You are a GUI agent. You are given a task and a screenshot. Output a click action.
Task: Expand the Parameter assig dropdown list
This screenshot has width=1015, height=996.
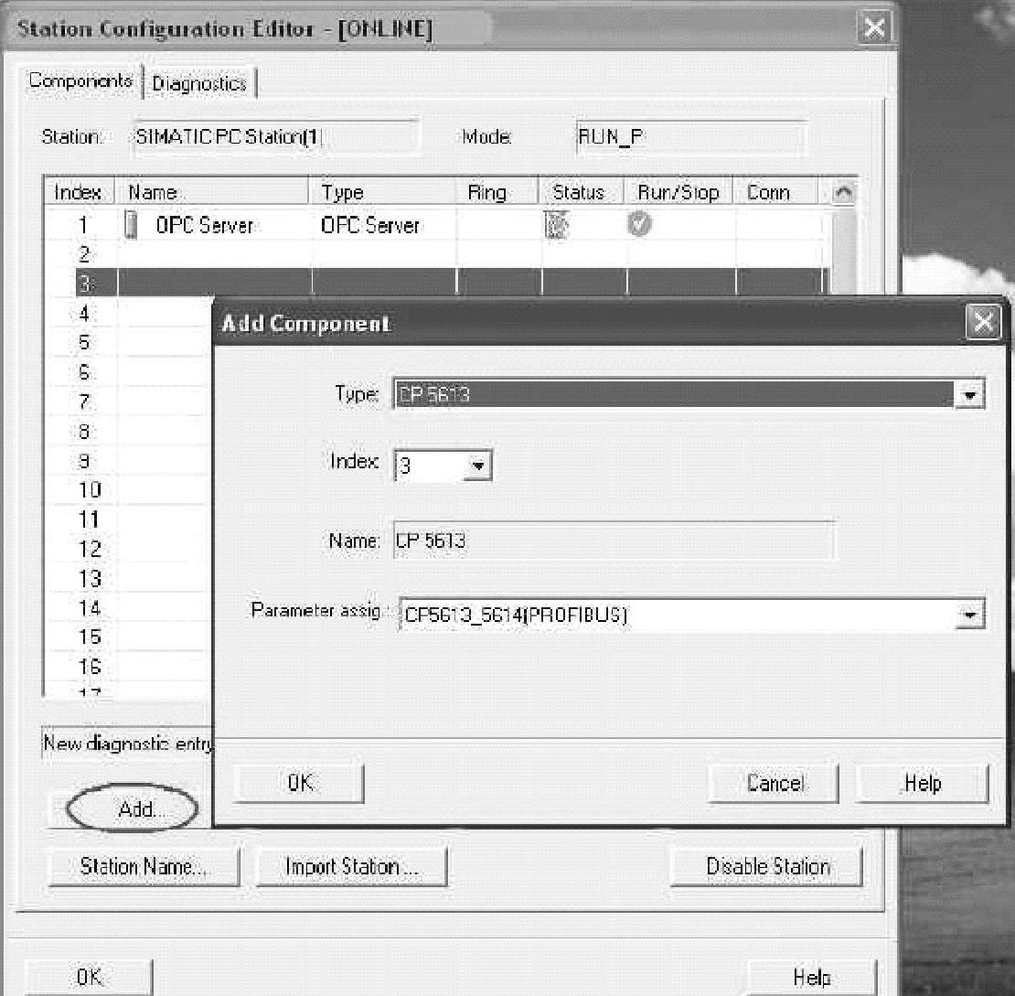[x=969, y=614]
